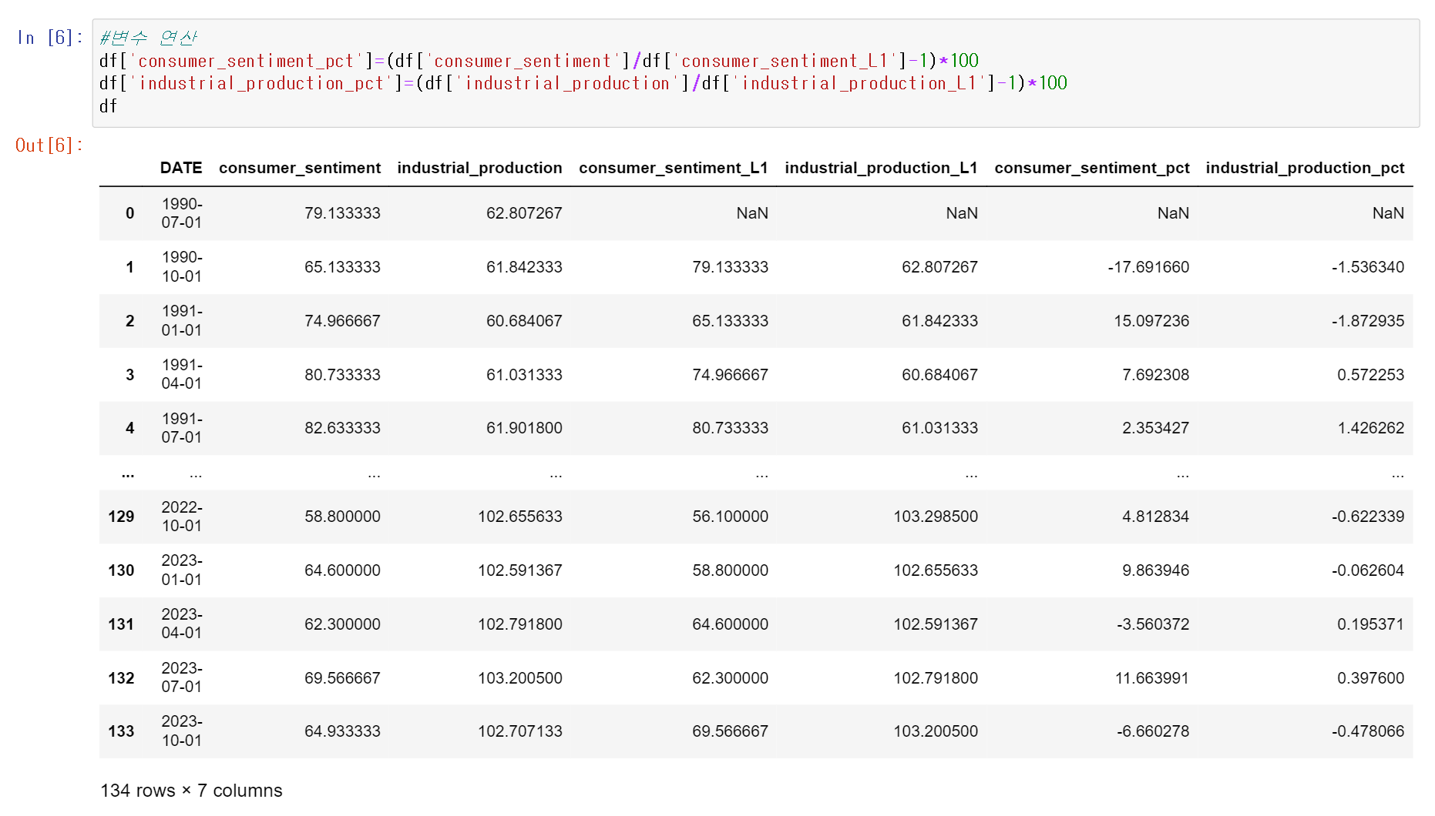Click row index 129
The height and width of the screenshot is (816, 1435).
point(121,517)
